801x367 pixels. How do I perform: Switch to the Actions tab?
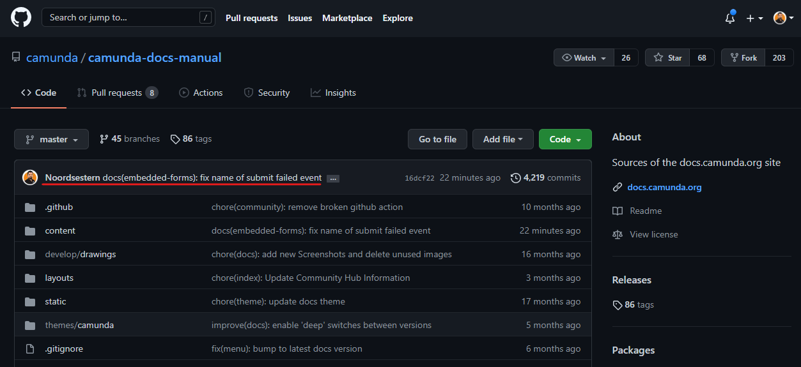point(201,93)
